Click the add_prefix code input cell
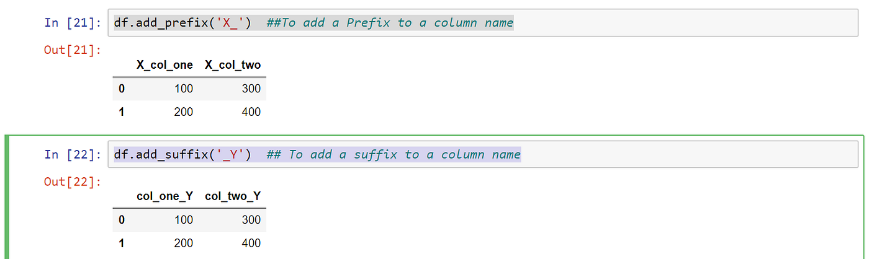Image resolution: width=869 pixels, height=259 pixels. [x=487, y=23]
